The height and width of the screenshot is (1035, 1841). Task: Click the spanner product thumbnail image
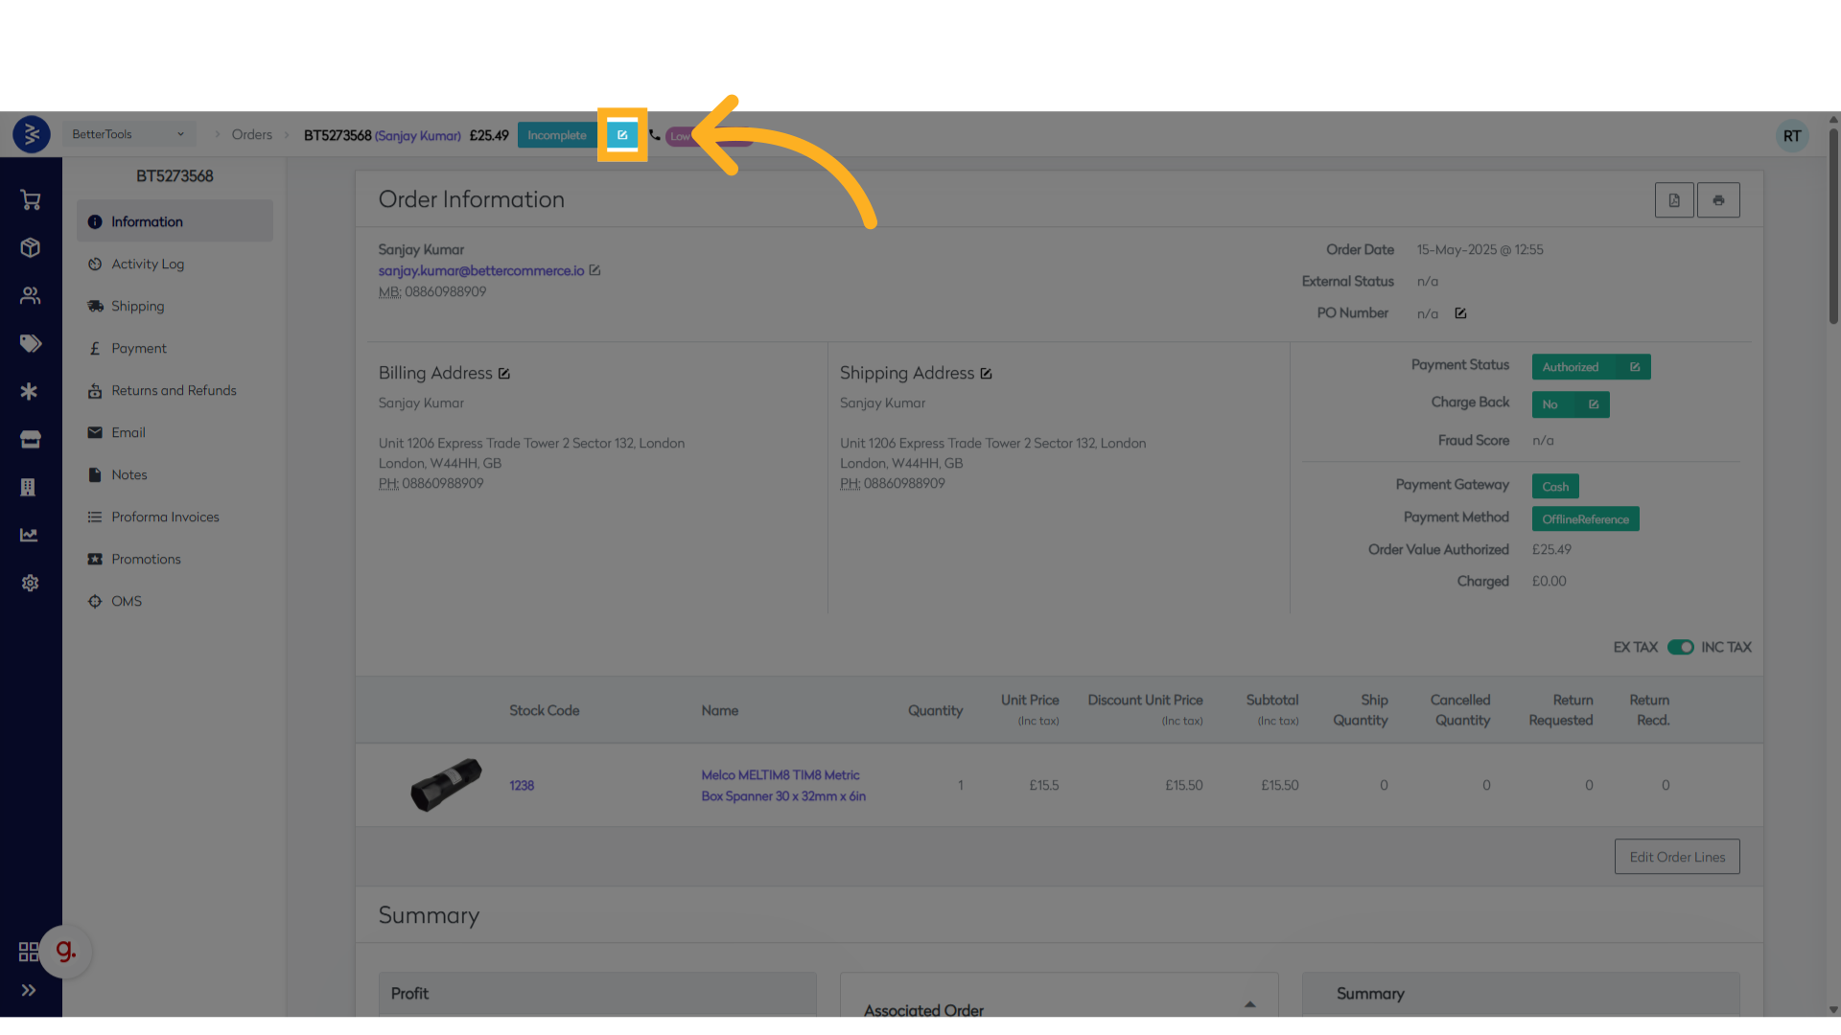click(446, 785)
